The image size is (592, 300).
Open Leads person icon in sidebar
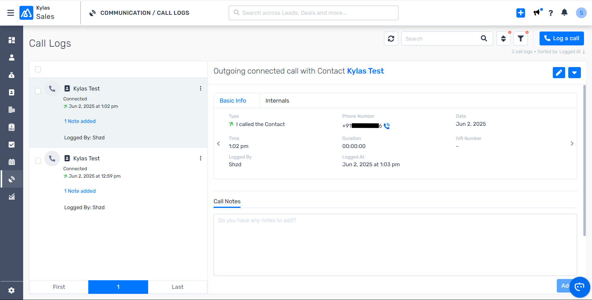[12, 57]
